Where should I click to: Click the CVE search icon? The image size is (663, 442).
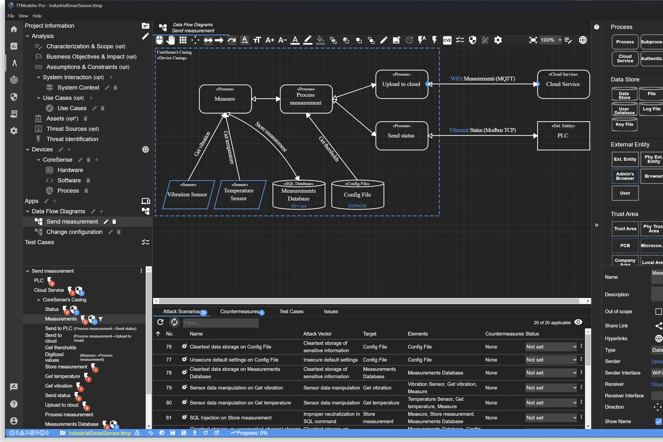coord(447,40)
